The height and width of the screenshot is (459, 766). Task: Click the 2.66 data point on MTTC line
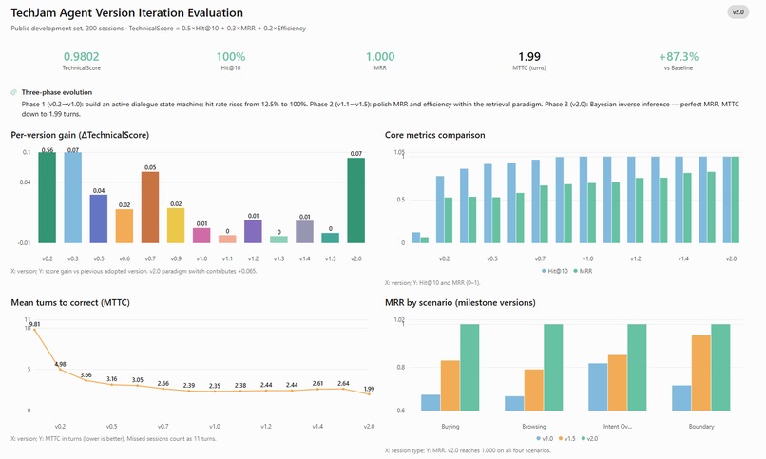pos(163,389)
